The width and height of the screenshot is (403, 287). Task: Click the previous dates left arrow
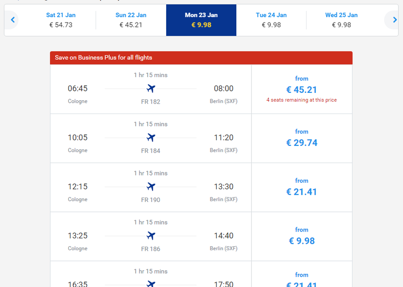[x=13, y=20]
